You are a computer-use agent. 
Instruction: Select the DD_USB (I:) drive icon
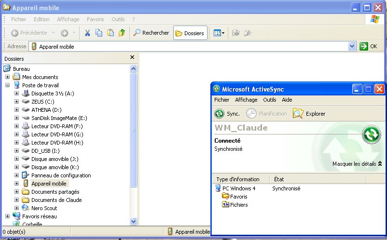pyautogui.click(x=26, y=150)
